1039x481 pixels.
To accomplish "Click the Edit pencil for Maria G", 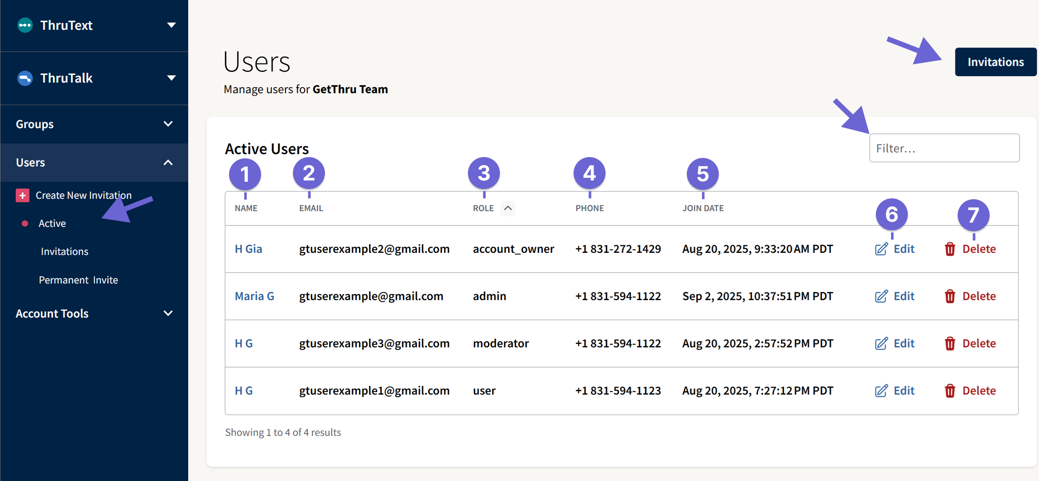I will pyautogui.click(x=881, y=296).
